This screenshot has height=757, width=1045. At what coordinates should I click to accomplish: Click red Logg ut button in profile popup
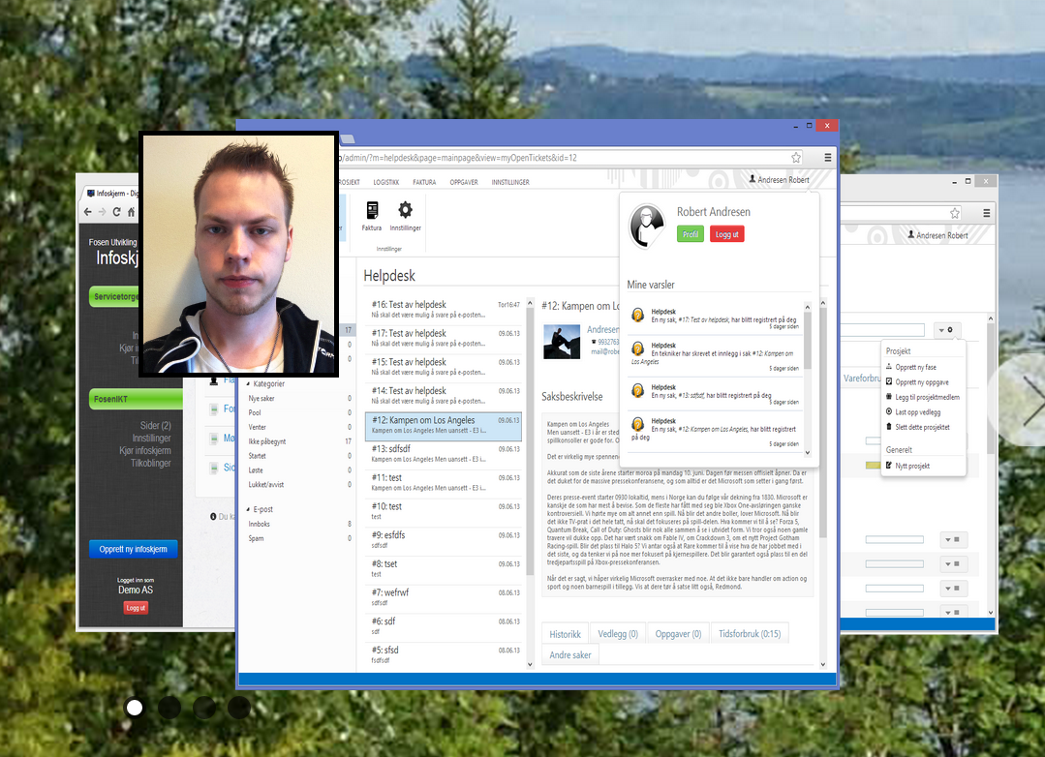pos(726,234)
